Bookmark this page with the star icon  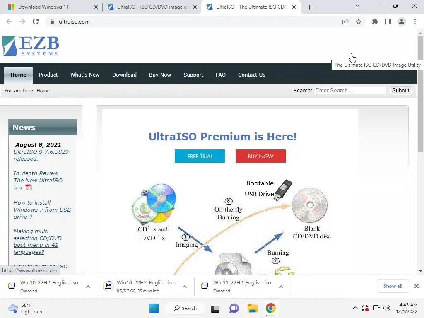point(358,22)
